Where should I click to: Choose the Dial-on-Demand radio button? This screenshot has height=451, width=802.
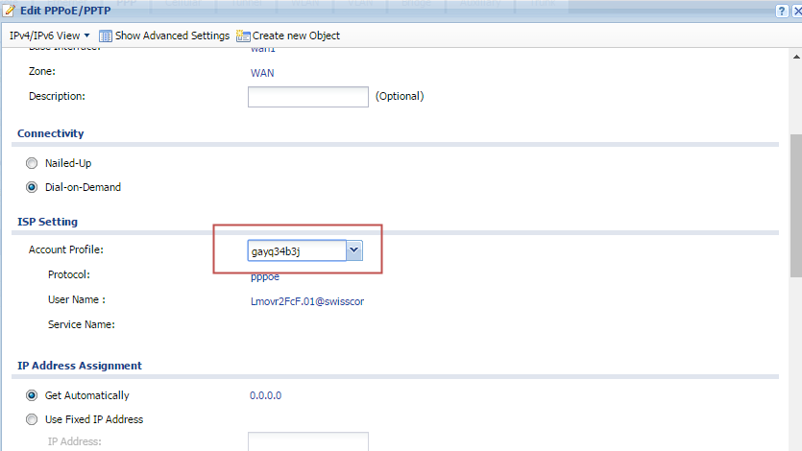[x=32, y=187]
